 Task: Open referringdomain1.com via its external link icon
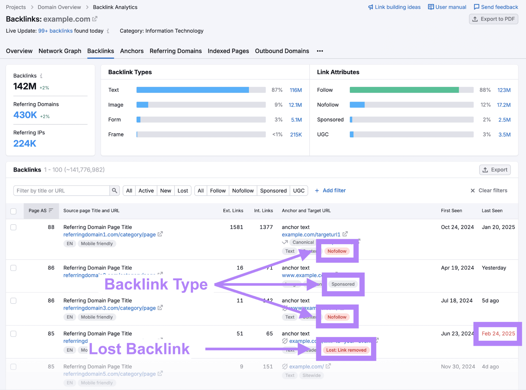160,234
